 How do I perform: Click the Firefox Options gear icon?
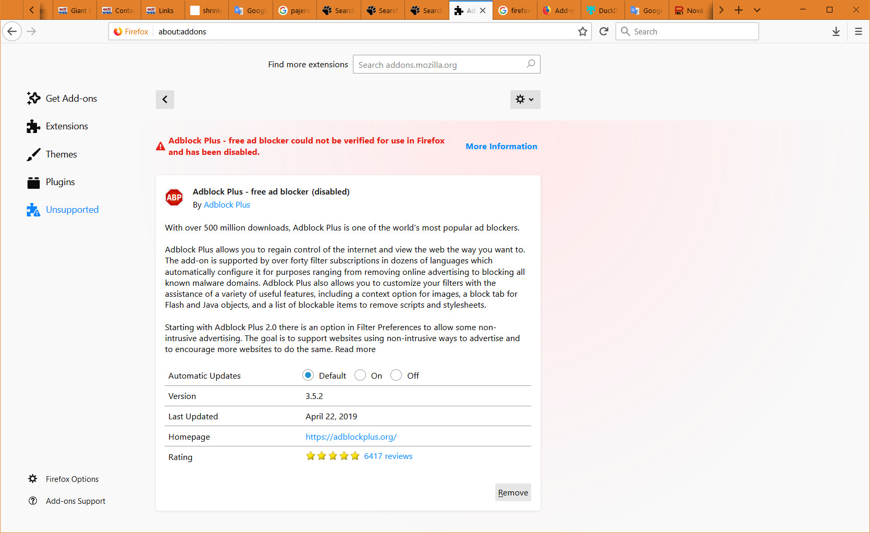coord(33,479)
